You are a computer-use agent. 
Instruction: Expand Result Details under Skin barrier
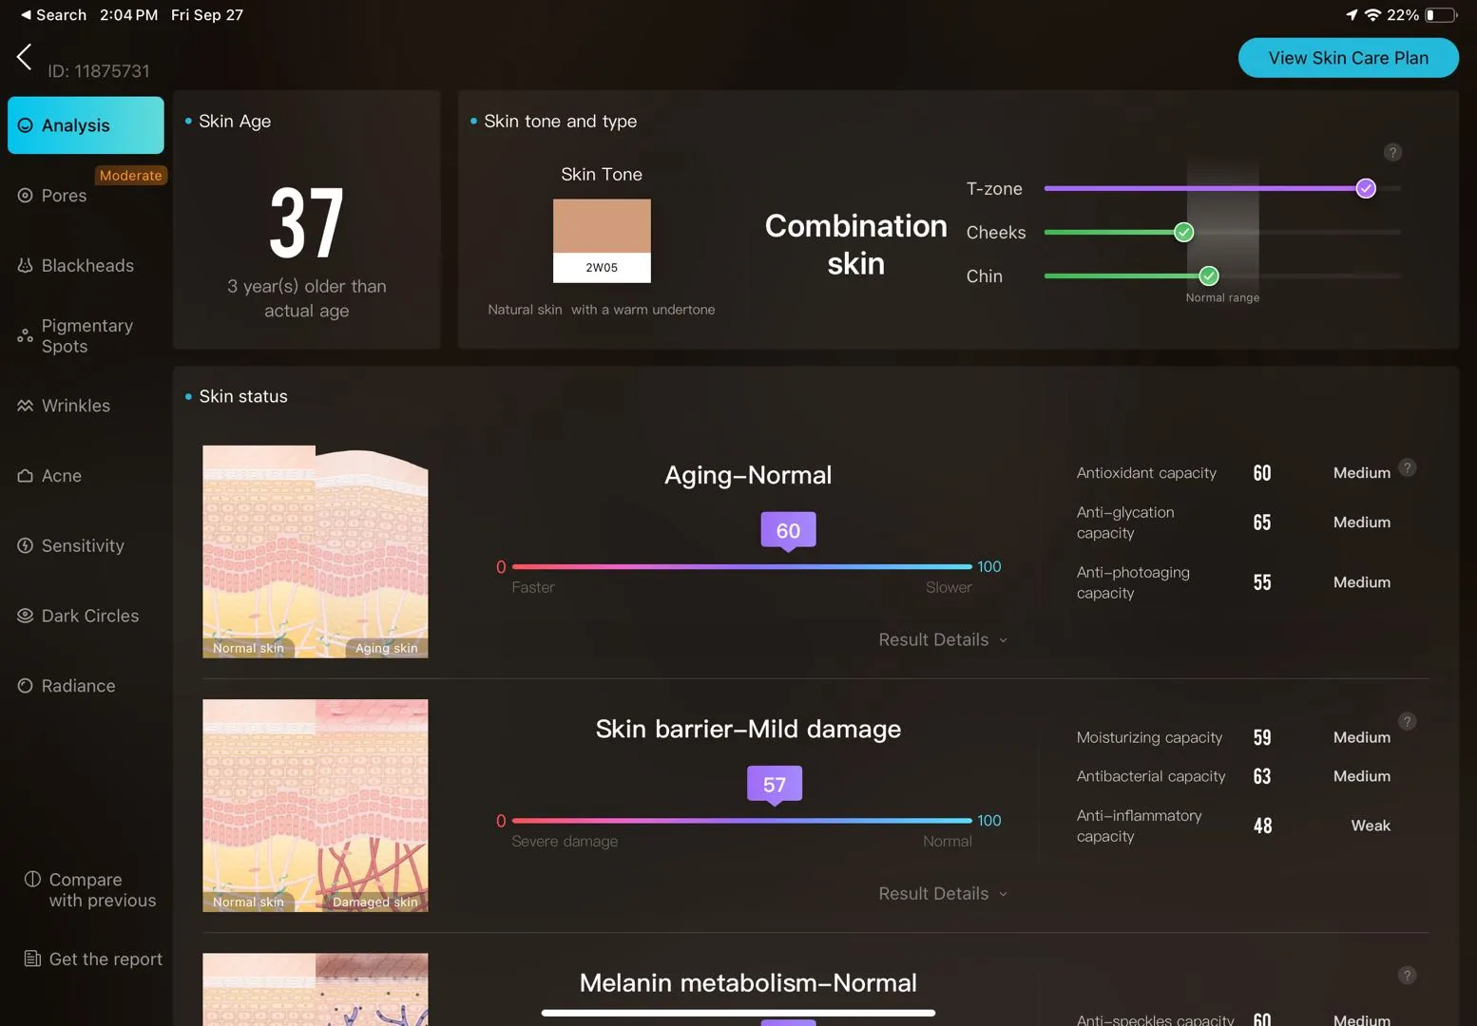943,894
